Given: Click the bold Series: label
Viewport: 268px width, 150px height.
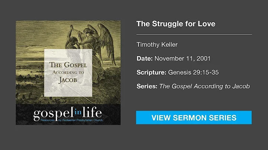Looking at the screenshot, I should (147, 86).
